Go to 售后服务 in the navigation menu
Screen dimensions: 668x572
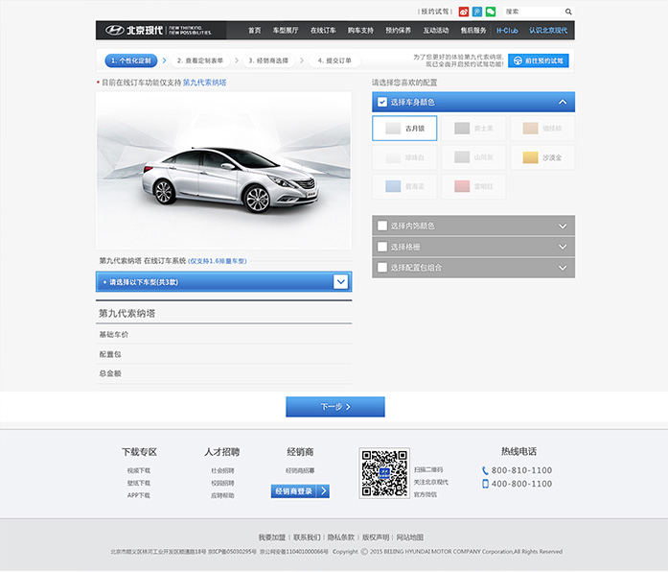[x=472, y=30]
